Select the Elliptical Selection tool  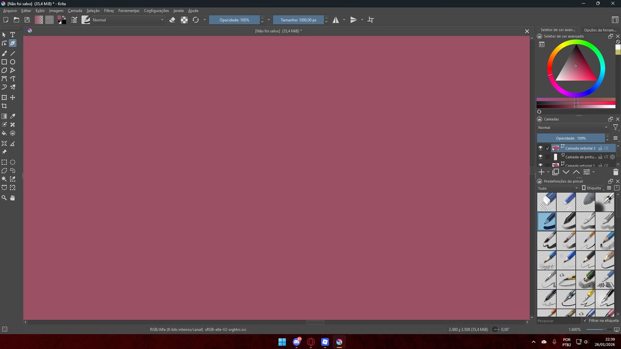(12, 162)
